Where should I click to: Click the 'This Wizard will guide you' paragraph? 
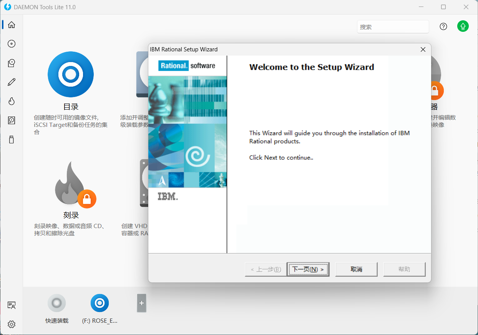[x=330, y=137]
